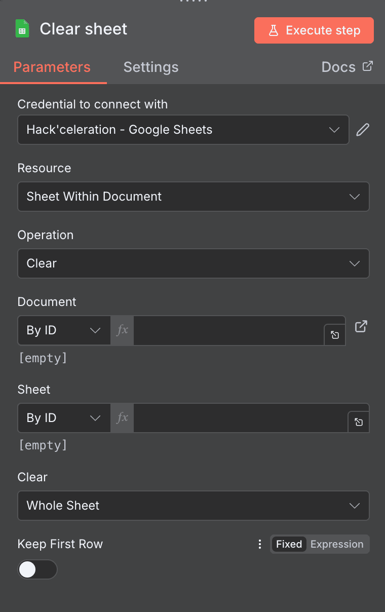
Task: Select Expression mode for Keep First Row
Action: [336, 544]
